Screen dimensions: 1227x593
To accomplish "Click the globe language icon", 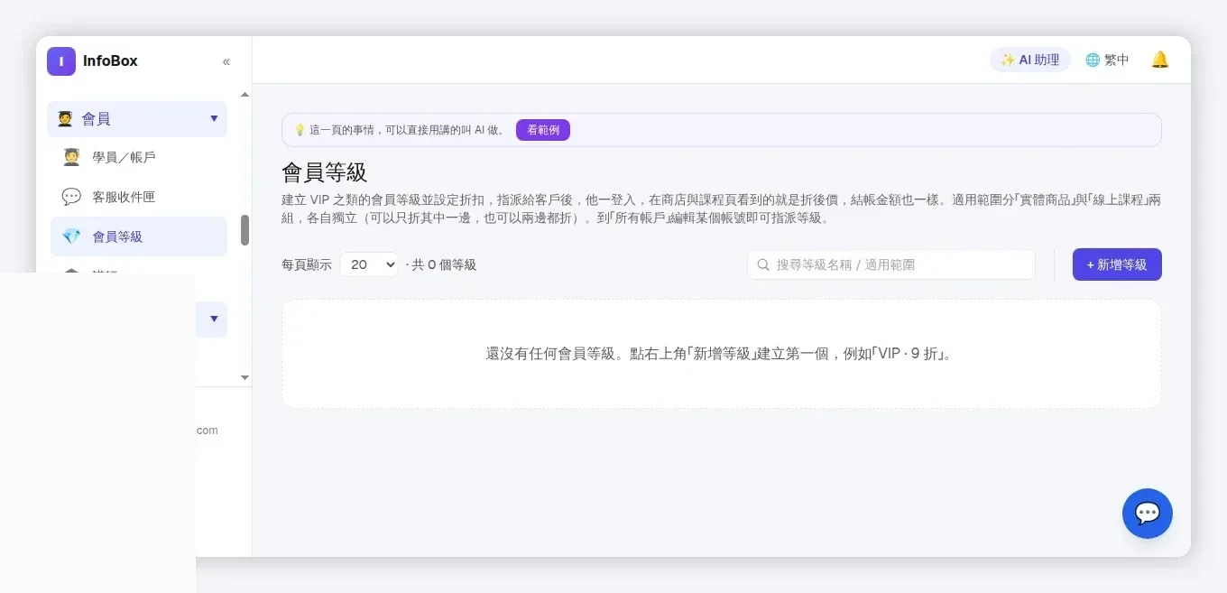I will pos(1093,60).
